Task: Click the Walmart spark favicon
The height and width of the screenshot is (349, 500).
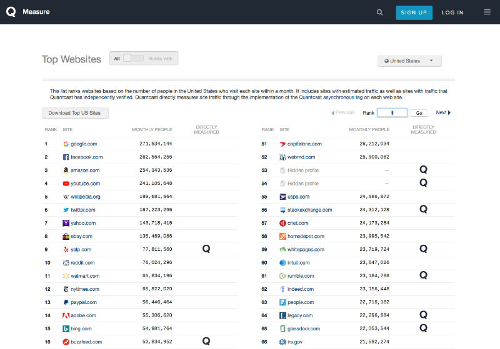Action: [x=66, y=276]
